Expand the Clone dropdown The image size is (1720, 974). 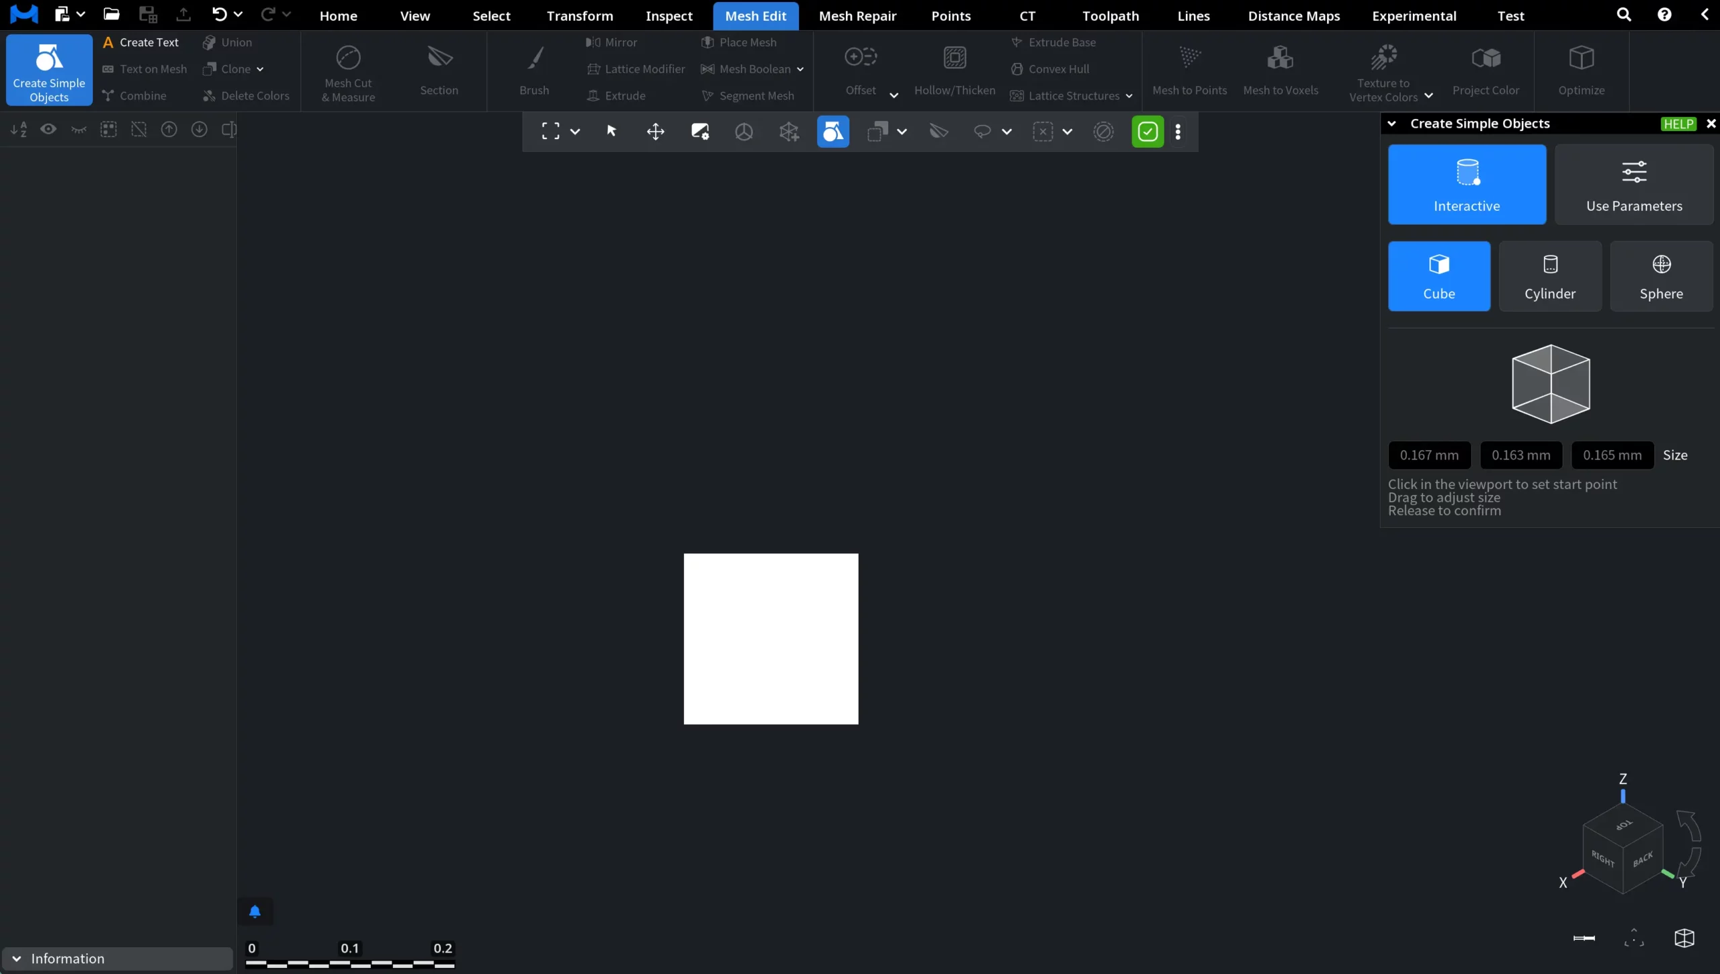[261, 69]
